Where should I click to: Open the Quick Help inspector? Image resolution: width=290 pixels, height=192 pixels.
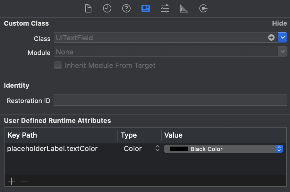point(126,8)
